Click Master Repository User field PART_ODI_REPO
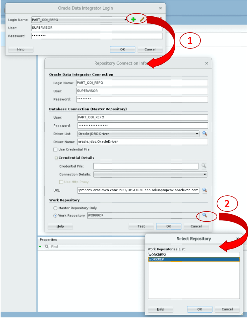This screenshot has width=248, height=318. point(143,117)
